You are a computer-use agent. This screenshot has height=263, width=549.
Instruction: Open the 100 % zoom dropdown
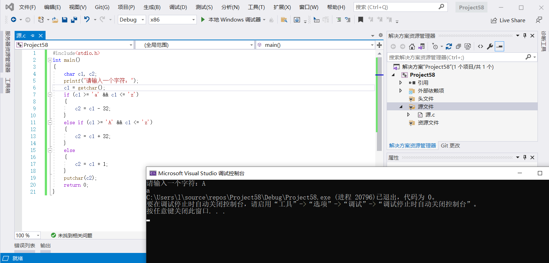[x=28, y=235]
